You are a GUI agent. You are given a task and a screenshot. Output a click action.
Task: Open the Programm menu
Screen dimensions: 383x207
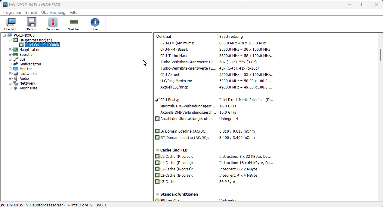click(12, 12)
